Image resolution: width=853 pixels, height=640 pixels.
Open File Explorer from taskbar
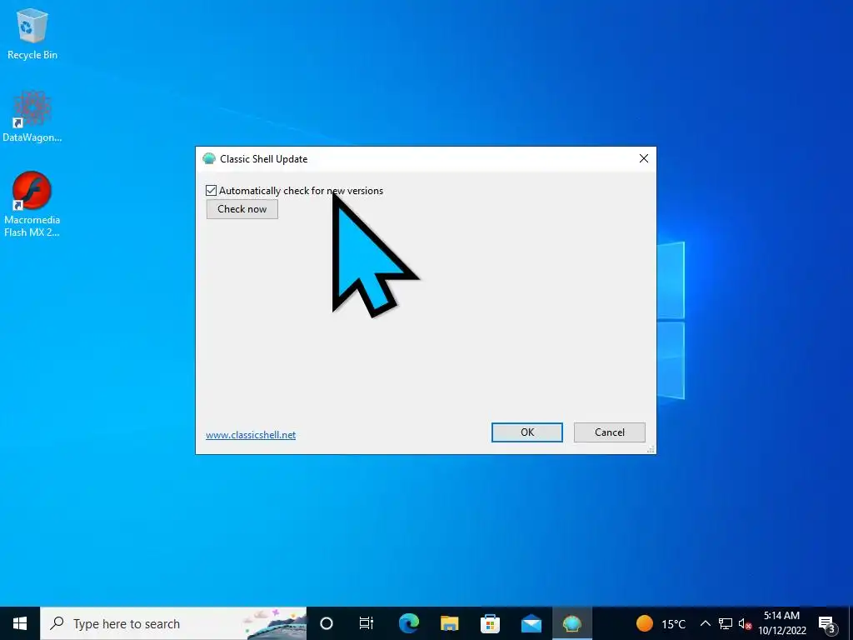click(449, 623)
